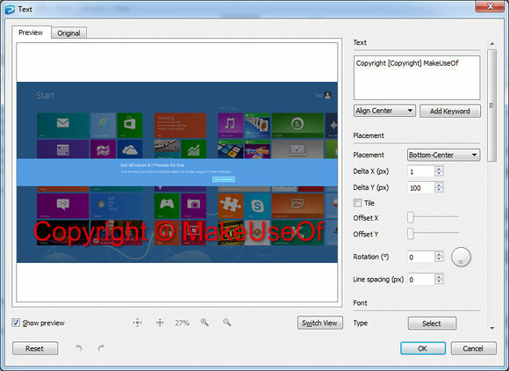This screenshot has height=371, width=509.
Task: Open the Align Center dropdown
Action: 384,111
